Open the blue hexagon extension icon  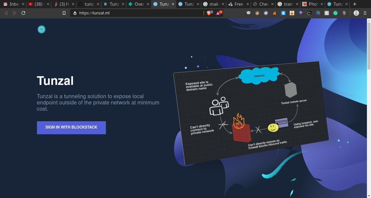point(318,13)
